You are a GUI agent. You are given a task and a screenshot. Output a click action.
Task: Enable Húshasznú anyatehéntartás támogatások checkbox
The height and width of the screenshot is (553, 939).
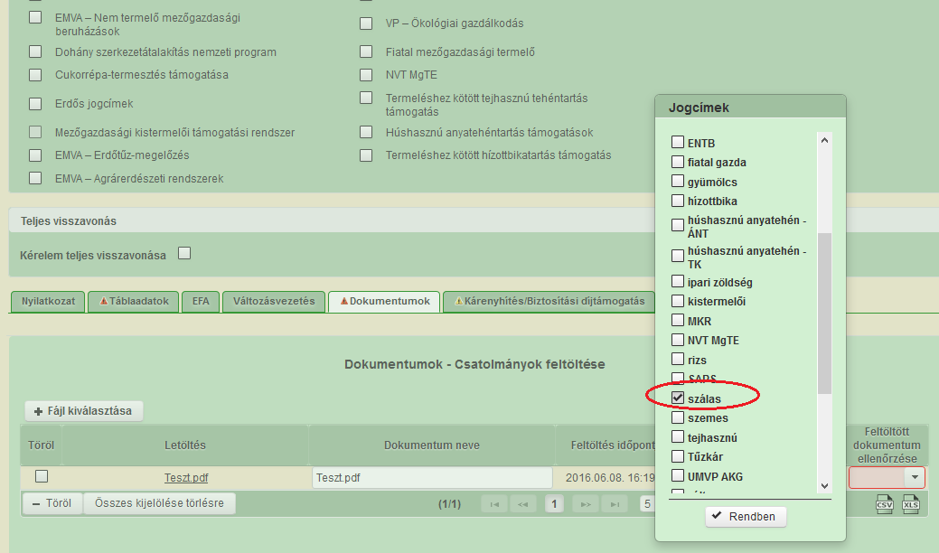click(366, 132)
